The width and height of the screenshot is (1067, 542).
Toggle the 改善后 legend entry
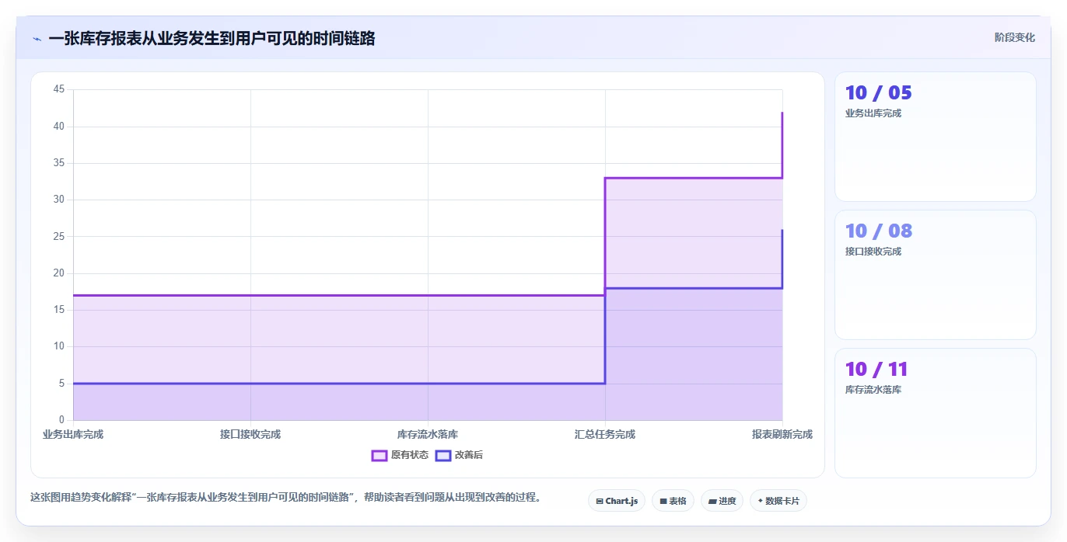460,455
